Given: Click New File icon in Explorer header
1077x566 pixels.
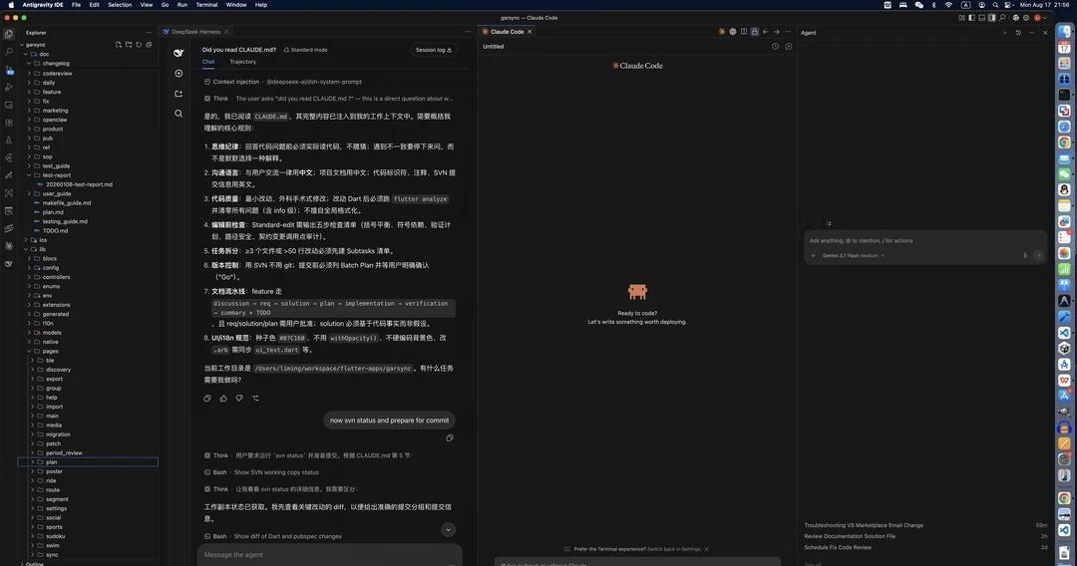Looking at the screenshot, I should tap(118, 45).
